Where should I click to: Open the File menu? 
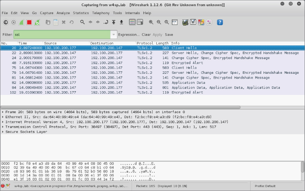(4, 13)
